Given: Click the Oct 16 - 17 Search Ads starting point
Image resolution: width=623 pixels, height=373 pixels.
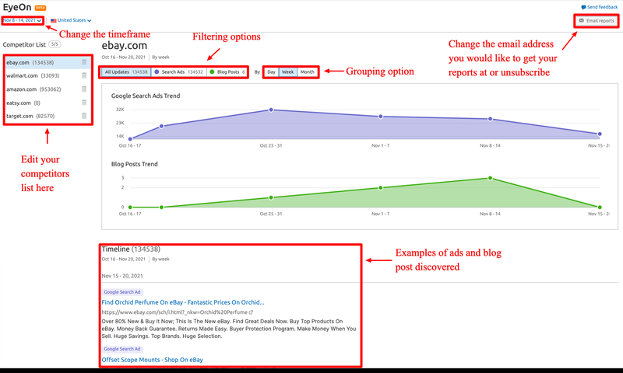Looking at the screenshot, I should coord(130,139).
